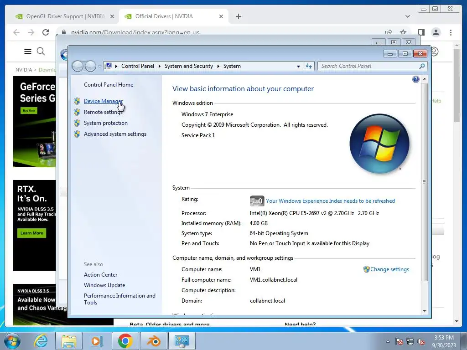Click scroll down arrow in System window
467x350 pixels.
click(425, 311)
